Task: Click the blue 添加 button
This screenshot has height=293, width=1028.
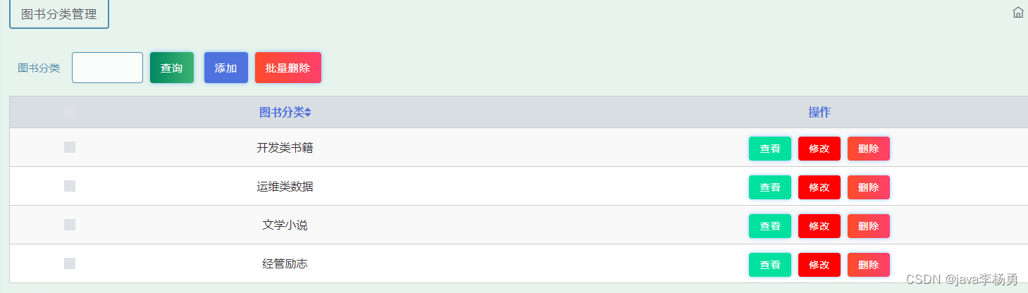Action: [226, 68]
